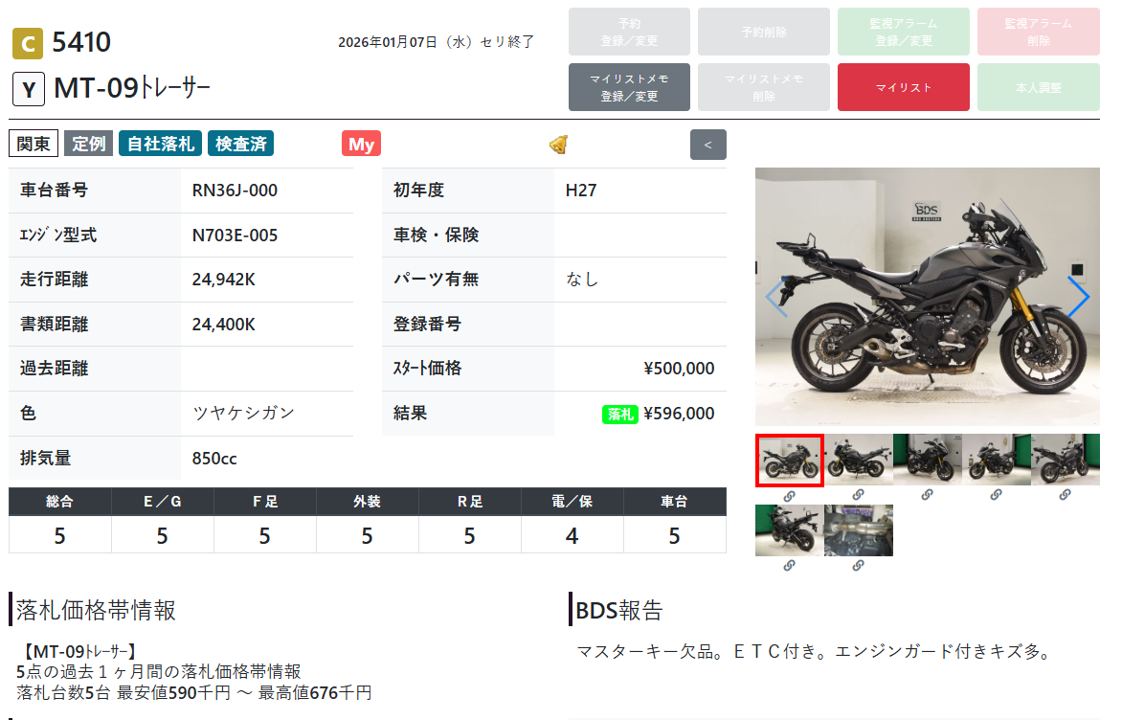Click first year value H27
This screenshot has height=720, width=1122.
[580, 191]
